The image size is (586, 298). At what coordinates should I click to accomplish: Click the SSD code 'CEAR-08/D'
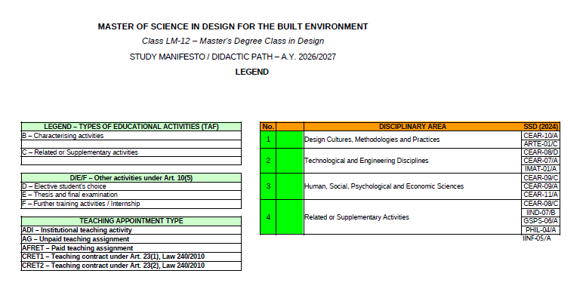click(x=541, y=152)
